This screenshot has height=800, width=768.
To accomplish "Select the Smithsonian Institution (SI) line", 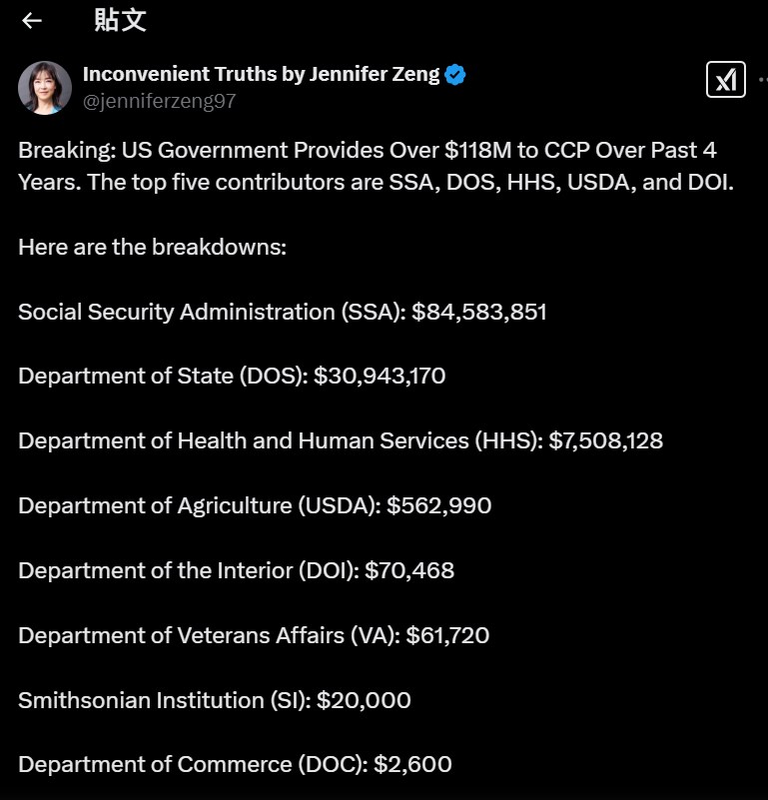I will coord(214,700).
